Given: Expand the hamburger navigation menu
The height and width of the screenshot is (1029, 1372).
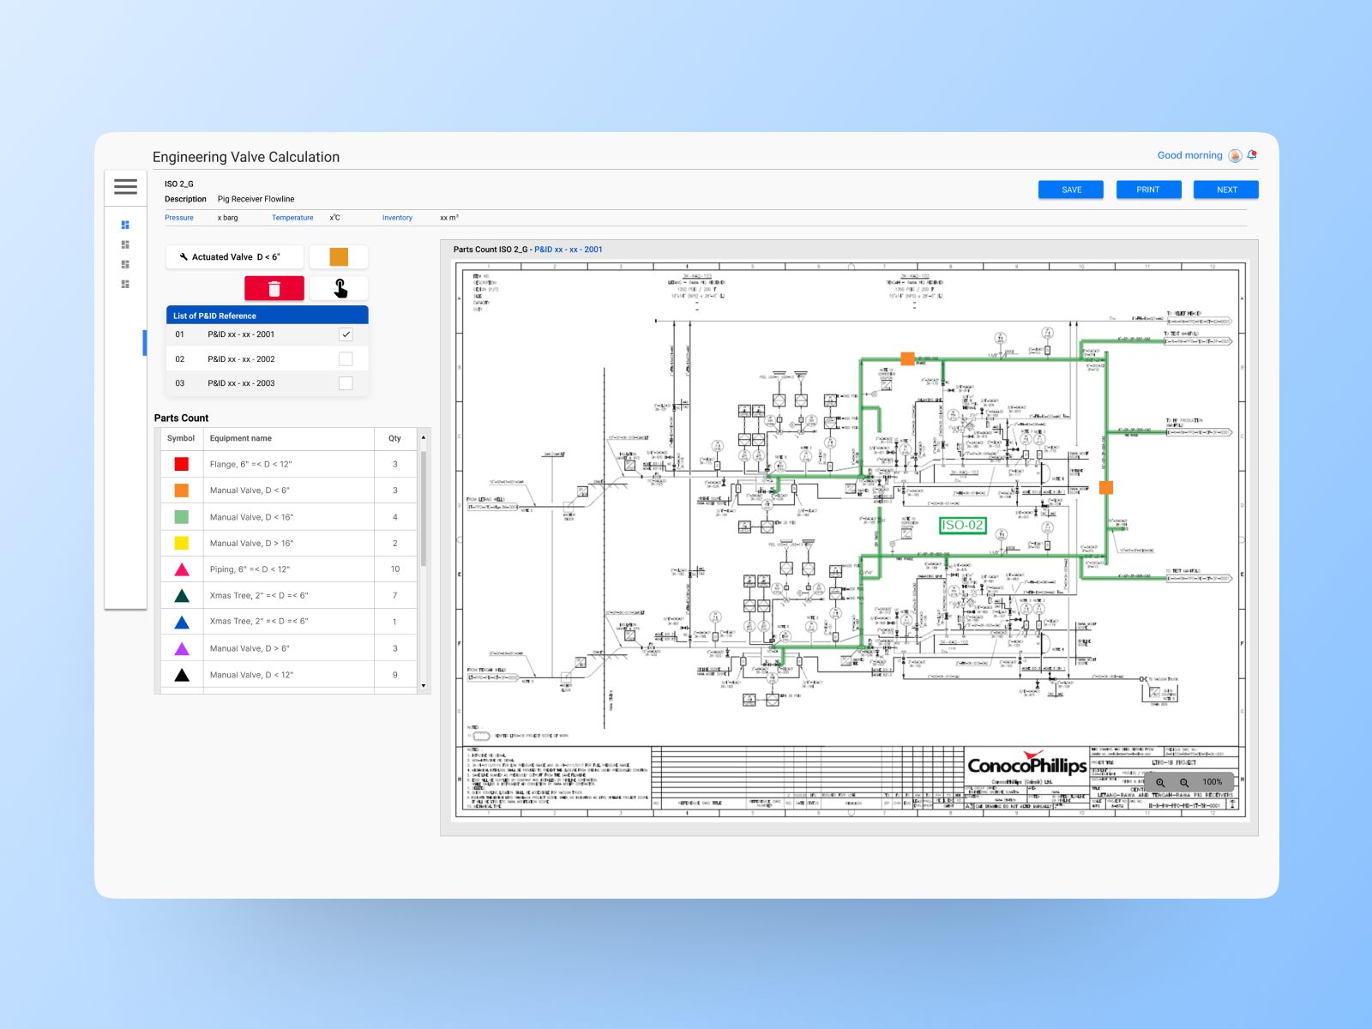Looking at the screenshot, I should (125, 186).
